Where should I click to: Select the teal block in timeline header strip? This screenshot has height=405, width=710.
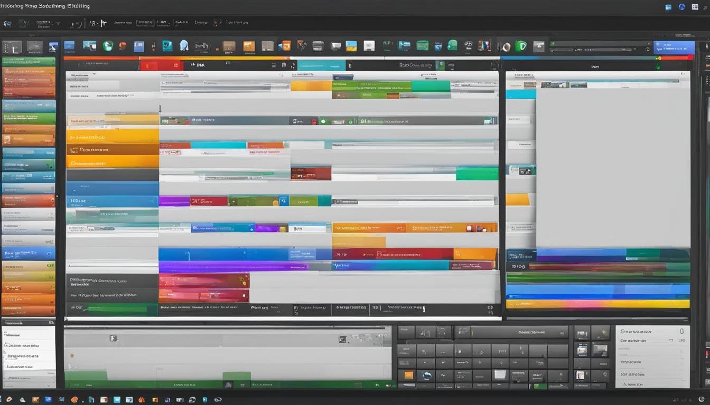pyautogui.click(x=321, y=65)
